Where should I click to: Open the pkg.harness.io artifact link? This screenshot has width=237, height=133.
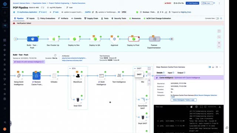click(x=74, y=58)
